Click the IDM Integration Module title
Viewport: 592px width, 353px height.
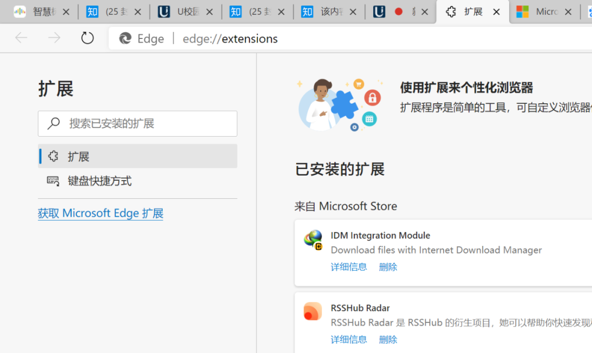pos(380,235)
